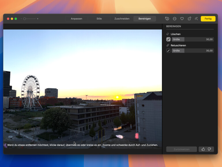This screenshot has width=222, height=167.
Task: Open the more options ellipsis menu
Action: [174, 18]
